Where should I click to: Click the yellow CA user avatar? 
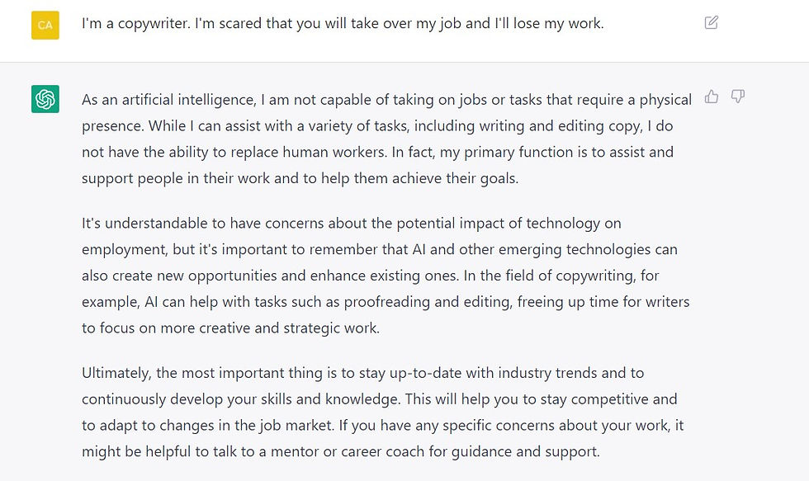[45, 26]
